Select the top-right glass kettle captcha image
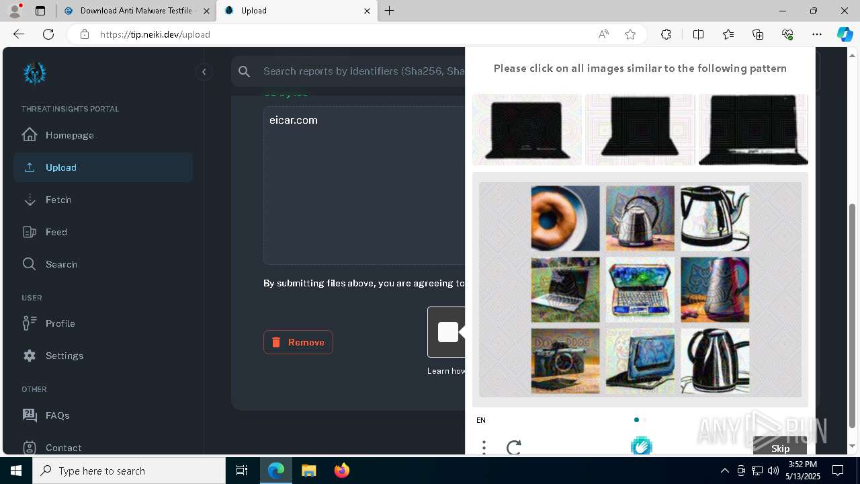Image resolution: width=860 pixels, height=484 pixels. 715,218
